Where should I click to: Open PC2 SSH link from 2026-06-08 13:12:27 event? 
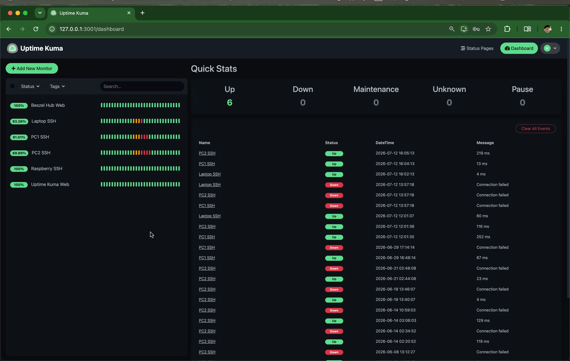[x=207, y=352]
